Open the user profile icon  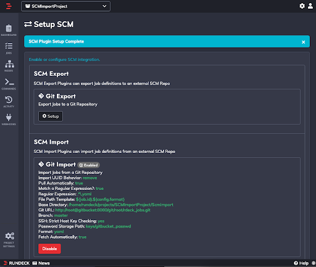tap(310, 6)
